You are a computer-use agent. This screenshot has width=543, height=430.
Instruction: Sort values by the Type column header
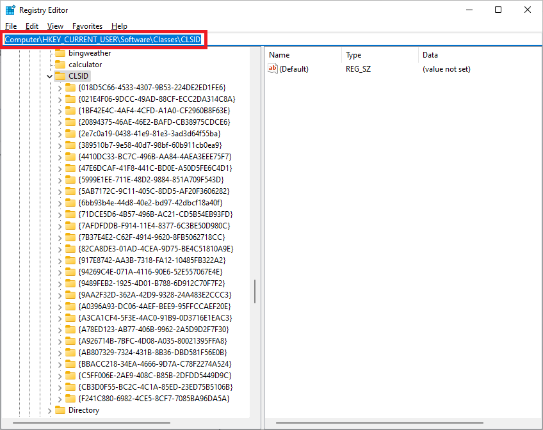(x=380, y=55)
